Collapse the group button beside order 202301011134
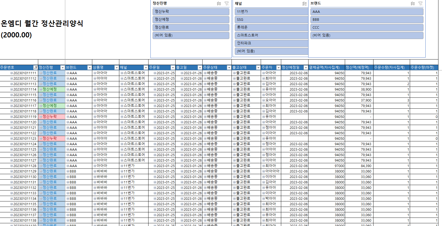 (x=12, y=199)
